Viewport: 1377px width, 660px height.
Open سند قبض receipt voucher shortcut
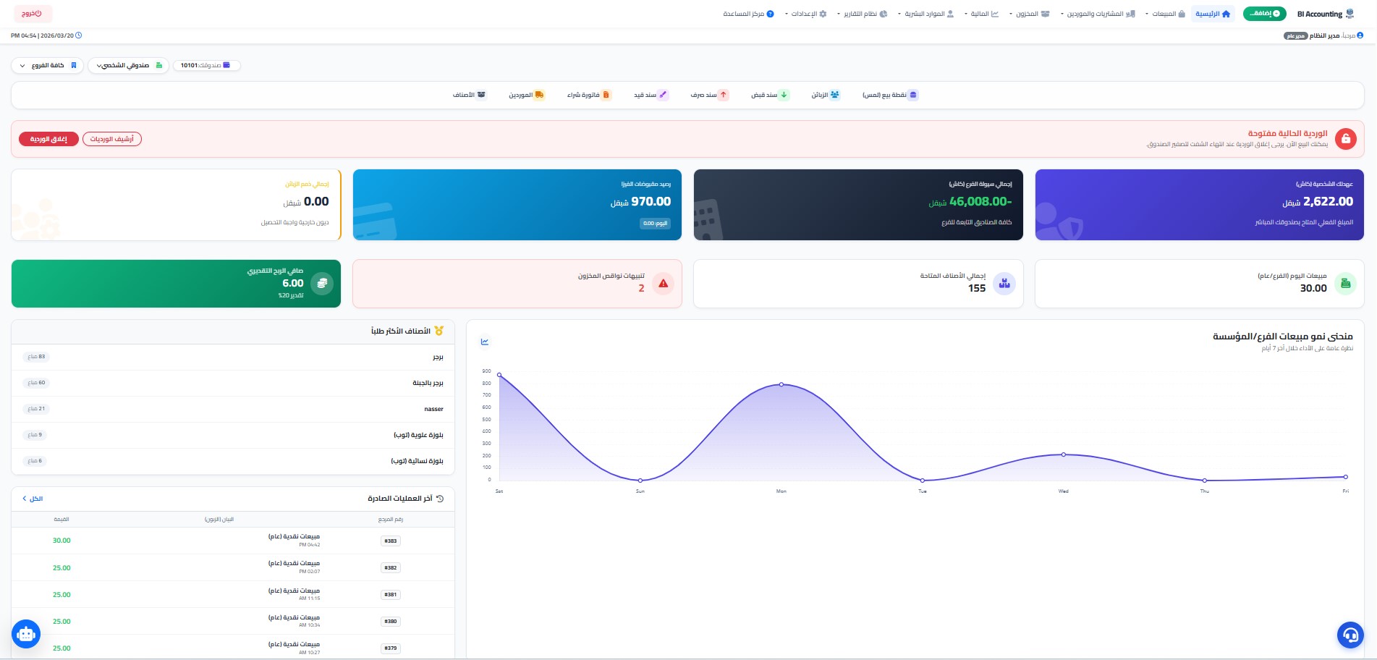[x=770, y=95]
